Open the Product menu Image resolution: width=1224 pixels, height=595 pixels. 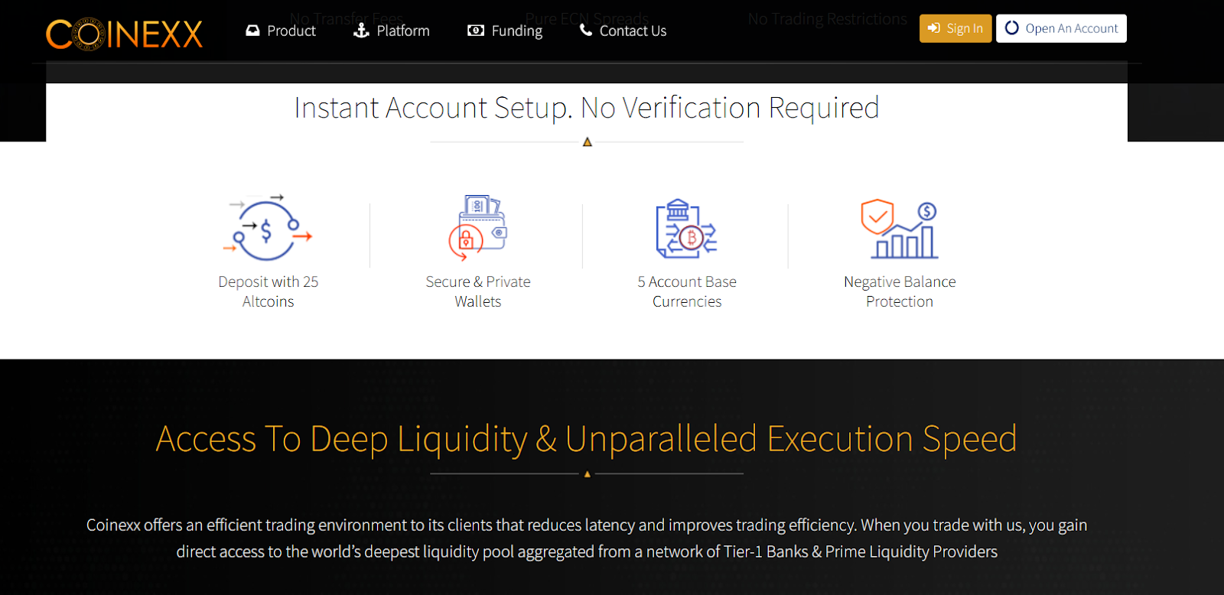click(x=281, y=31)
